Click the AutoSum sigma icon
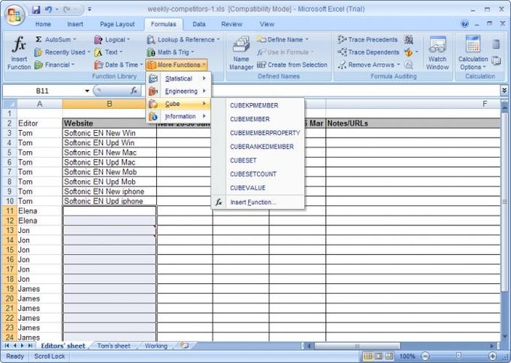Viewport: 511px width, 363px height. pos(38,39)
